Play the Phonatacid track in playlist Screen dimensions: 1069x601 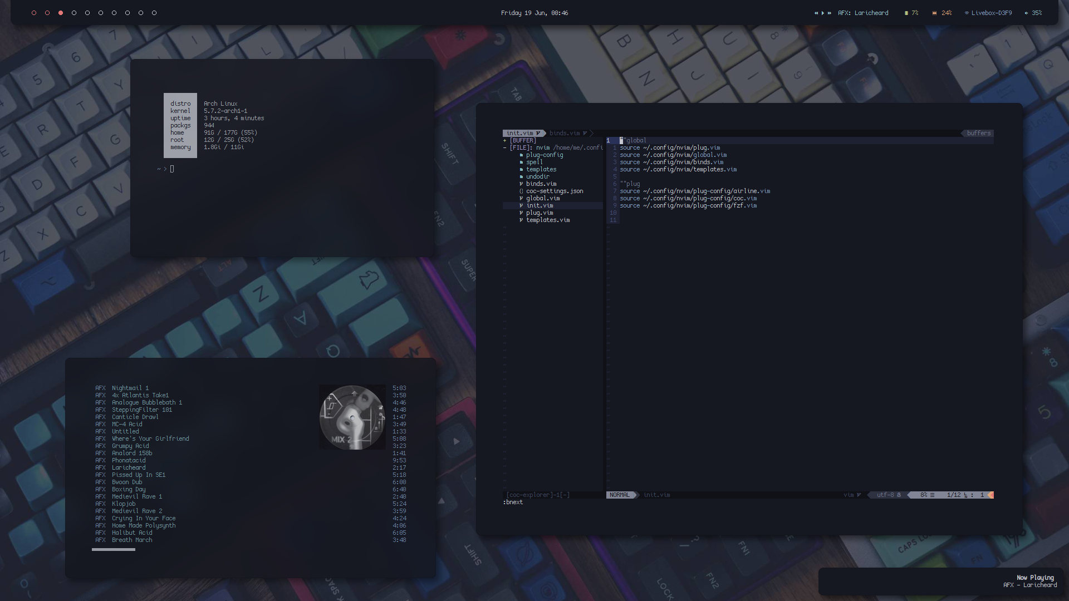pos(129,461)
